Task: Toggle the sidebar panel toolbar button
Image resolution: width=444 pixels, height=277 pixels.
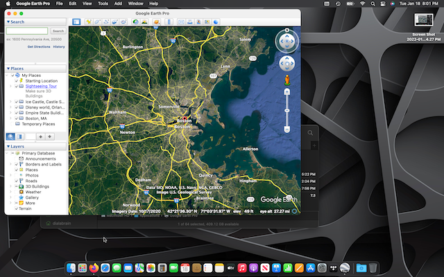Action: [x=76, y=22]
